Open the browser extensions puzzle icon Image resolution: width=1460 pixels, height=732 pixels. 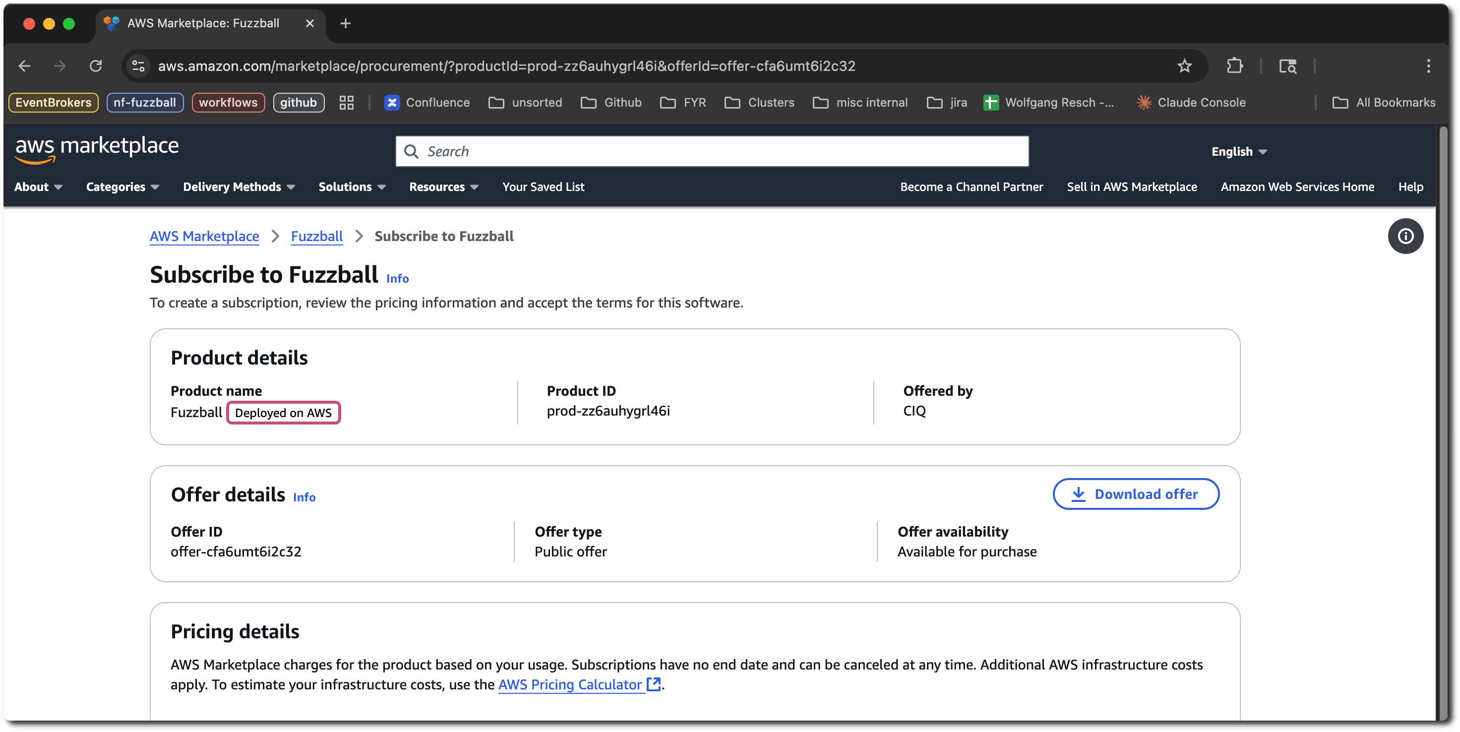[1234, 66]
